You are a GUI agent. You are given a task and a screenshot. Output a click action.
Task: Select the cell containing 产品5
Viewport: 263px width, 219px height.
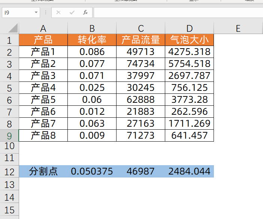click(x=43, y=100)
